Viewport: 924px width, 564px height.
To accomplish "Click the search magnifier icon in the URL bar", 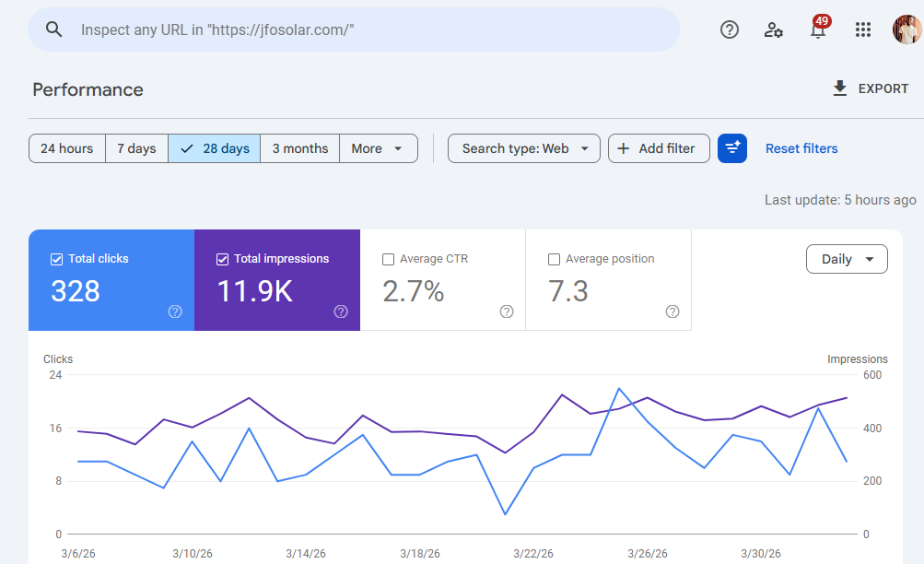I will [53, 29].
